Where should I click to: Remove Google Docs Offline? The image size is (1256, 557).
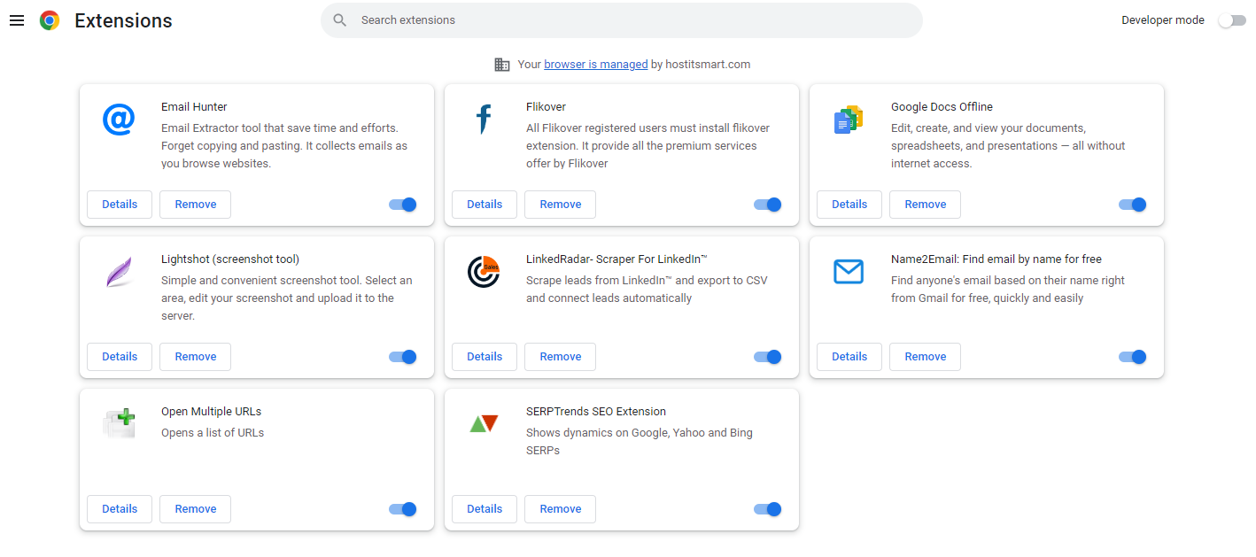pos(926,205)
